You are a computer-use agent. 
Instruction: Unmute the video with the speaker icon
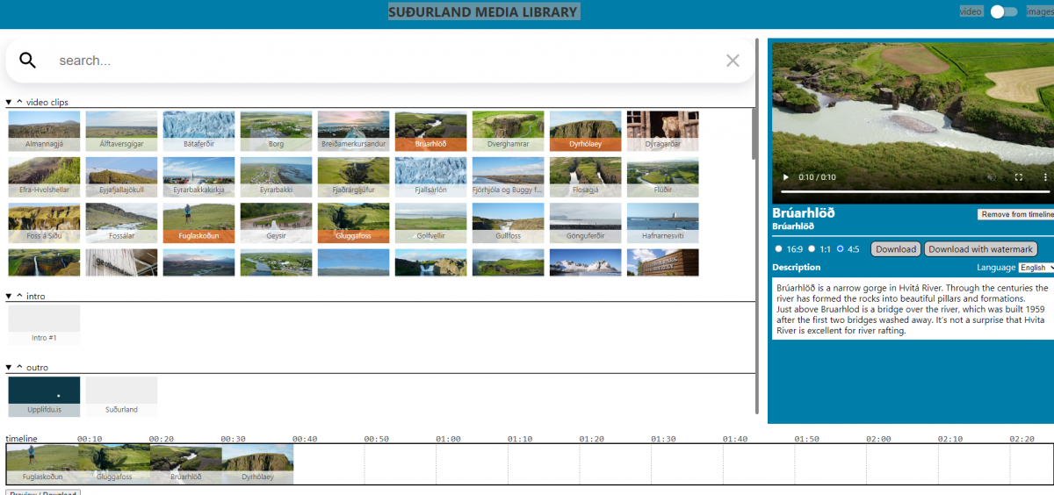click(x=991, y=177)
